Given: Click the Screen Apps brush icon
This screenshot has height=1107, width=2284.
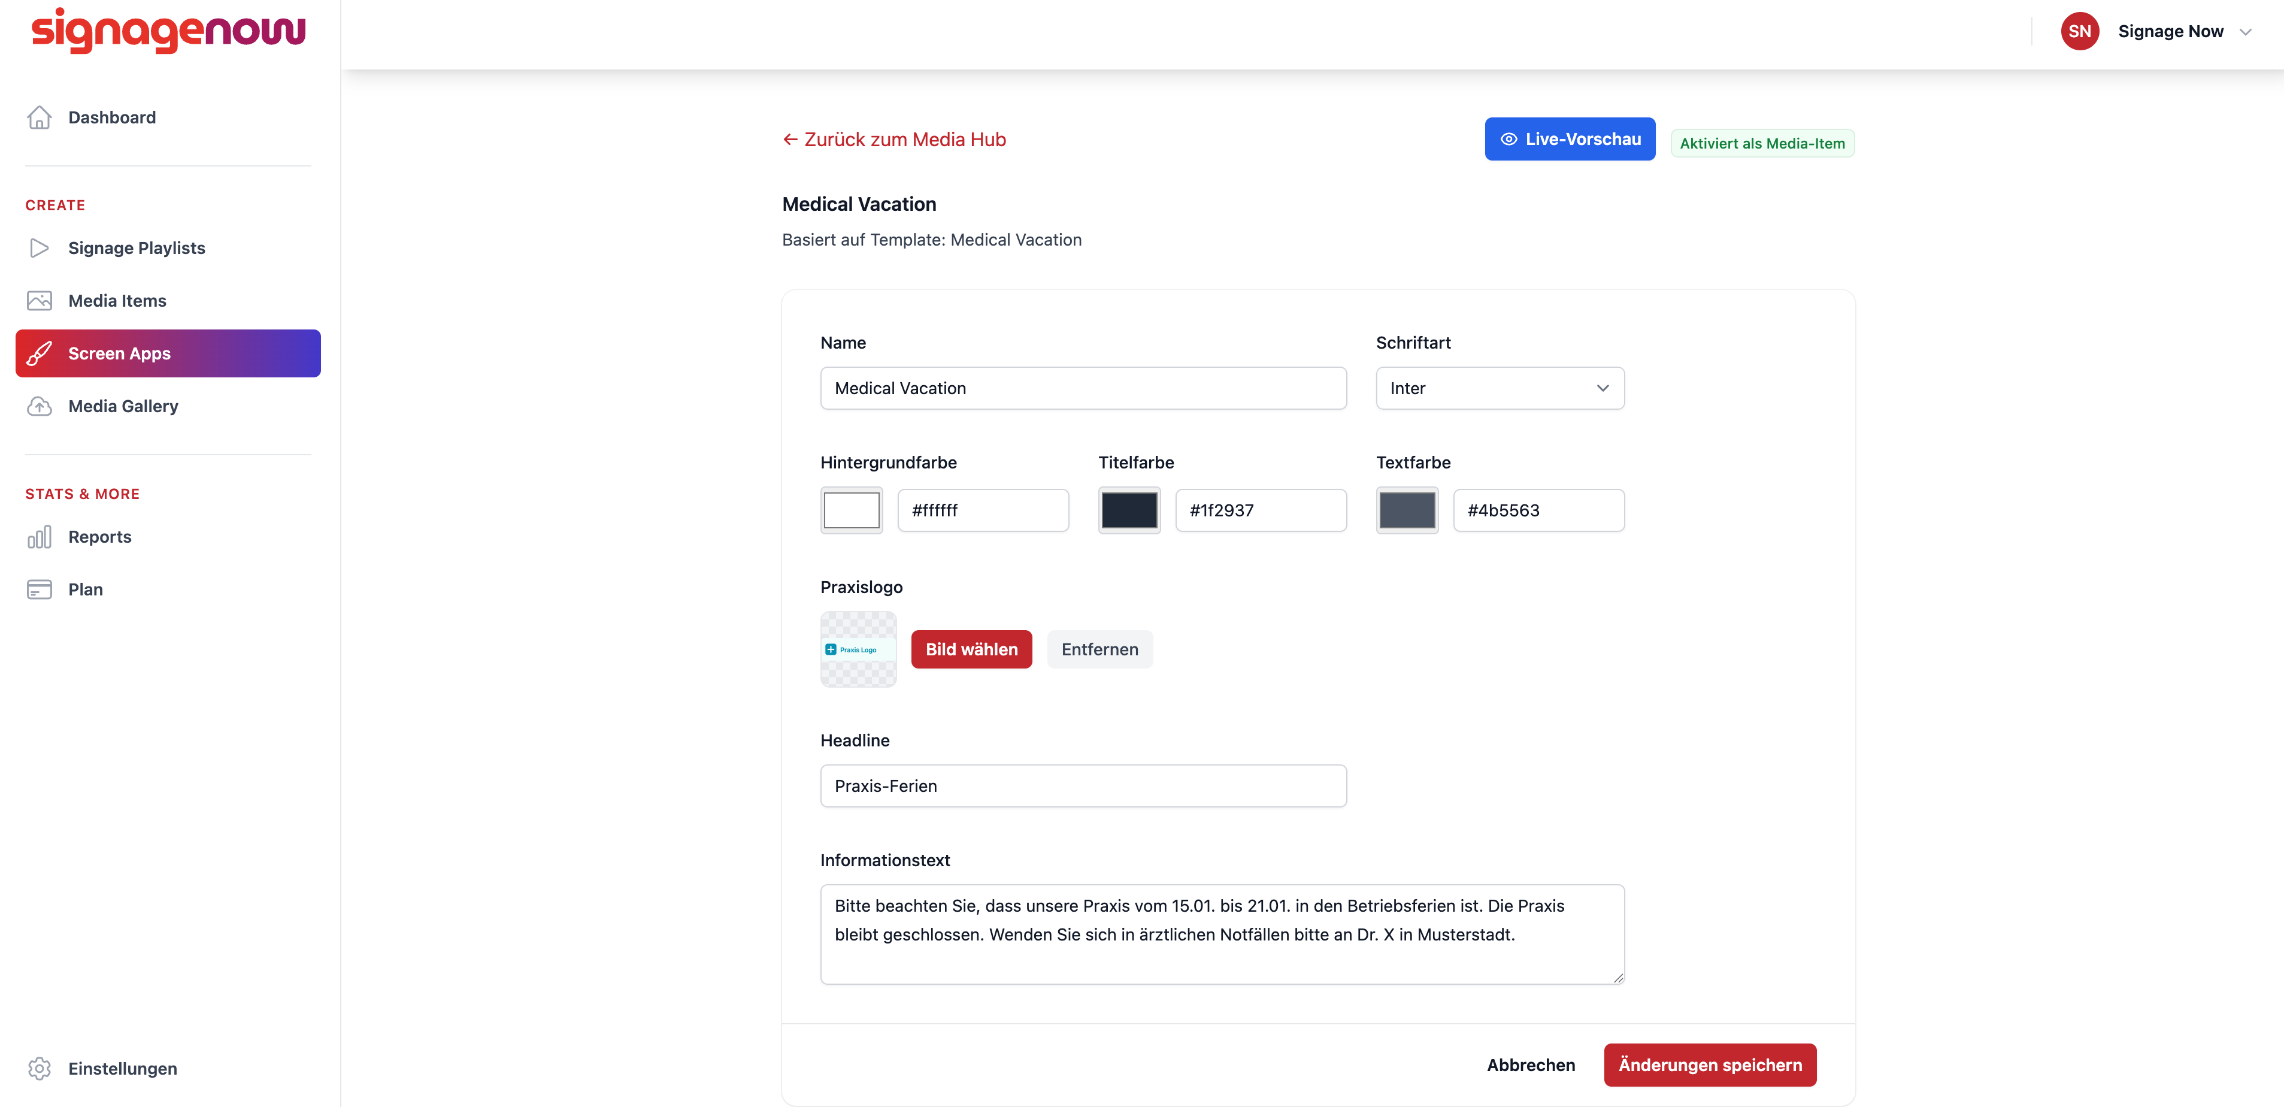Looking at the screenshot, I should 39,353.
